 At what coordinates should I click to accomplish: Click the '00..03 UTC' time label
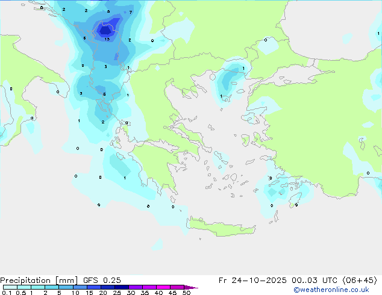point(315,281)
